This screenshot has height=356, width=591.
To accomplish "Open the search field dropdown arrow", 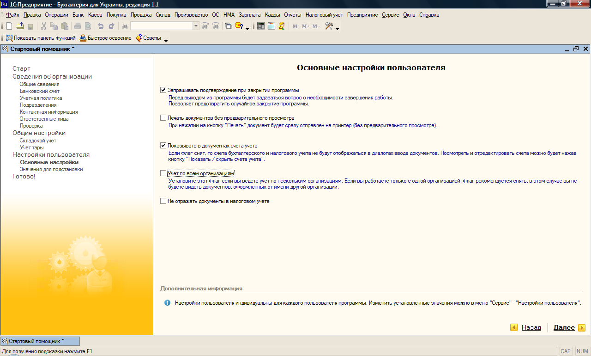I will 196,26.
